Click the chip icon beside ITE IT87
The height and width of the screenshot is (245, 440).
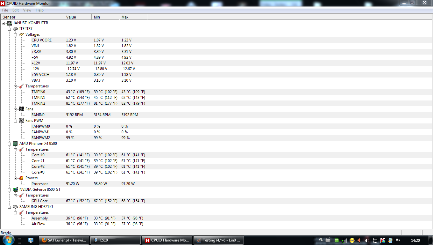pos(15,29)
